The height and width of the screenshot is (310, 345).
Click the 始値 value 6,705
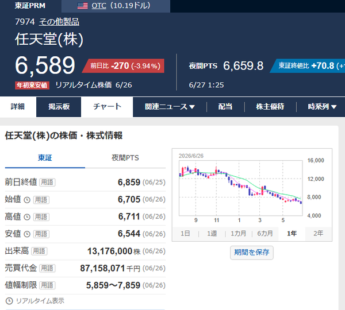coord(129,199)
